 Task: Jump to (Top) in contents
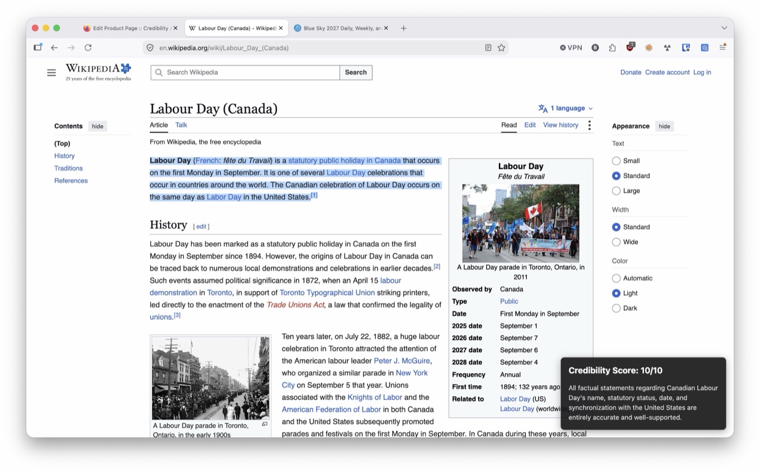click(x=62, y=143)
